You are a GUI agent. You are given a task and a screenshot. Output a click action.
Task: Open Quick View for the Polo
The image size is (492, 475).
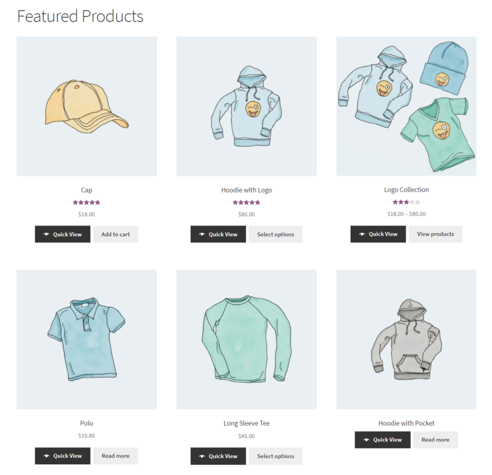coord(62,456)
